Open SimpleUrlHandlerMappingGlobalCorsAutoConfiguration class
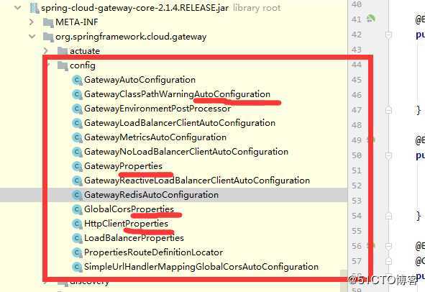Viewport: 425px width, 292px height. point(201,267)
